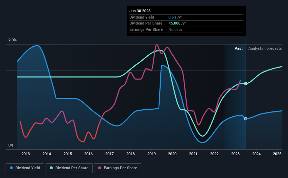Click the 2014 x-axis label
Image resolution: width=288 pixels, height=178 pixels.
[x=47, y=154]
